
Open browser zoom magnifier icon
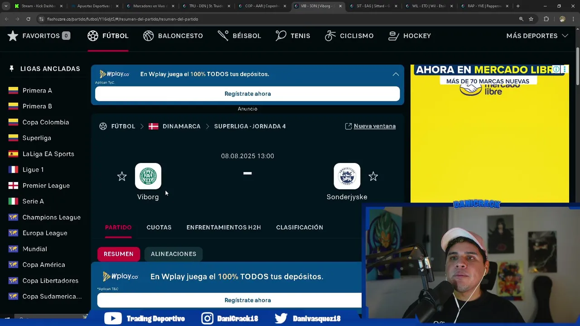[521, 19]
